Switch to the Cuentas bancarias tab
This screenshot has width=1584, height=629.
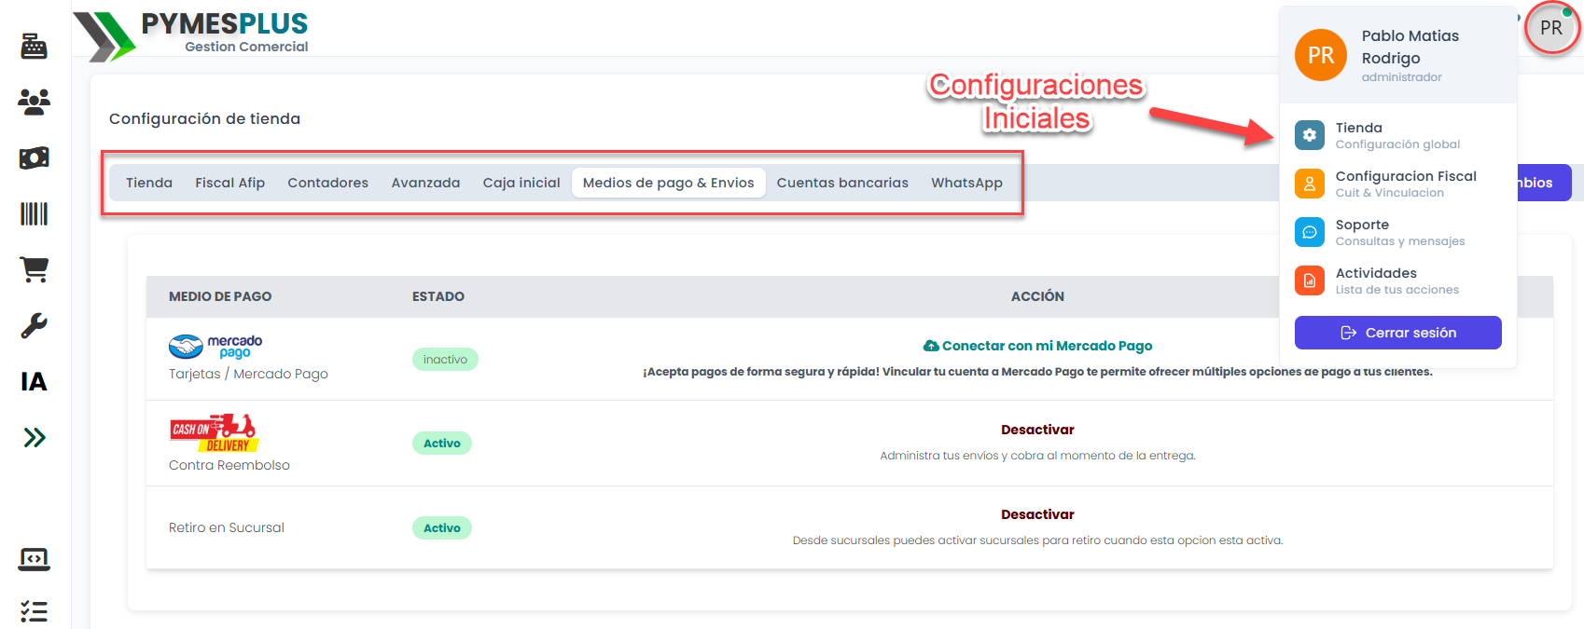(842, 183)
